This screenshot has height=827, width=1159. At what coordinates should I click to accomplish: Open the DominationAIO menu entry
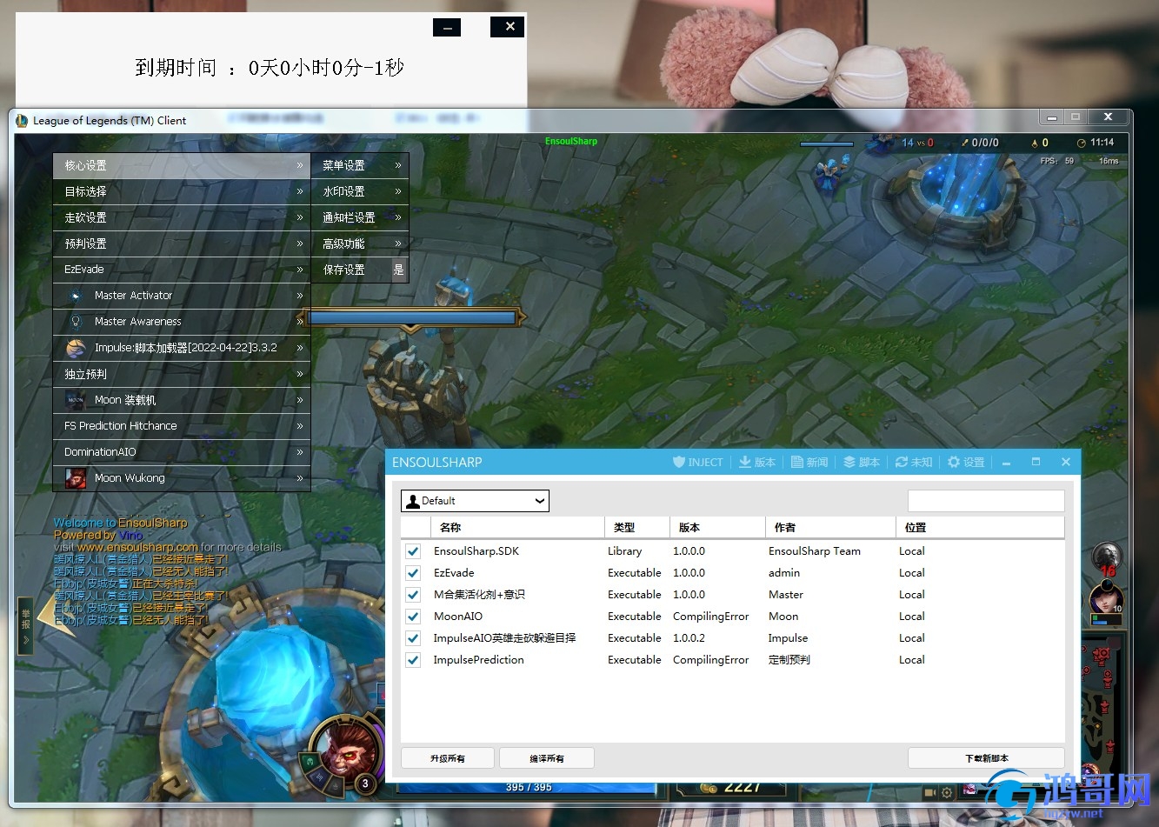point(182,452)
